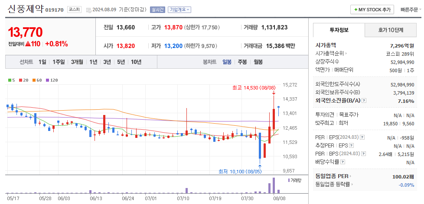
Task: Click the 목표주가 label
Action: (349, 115)
